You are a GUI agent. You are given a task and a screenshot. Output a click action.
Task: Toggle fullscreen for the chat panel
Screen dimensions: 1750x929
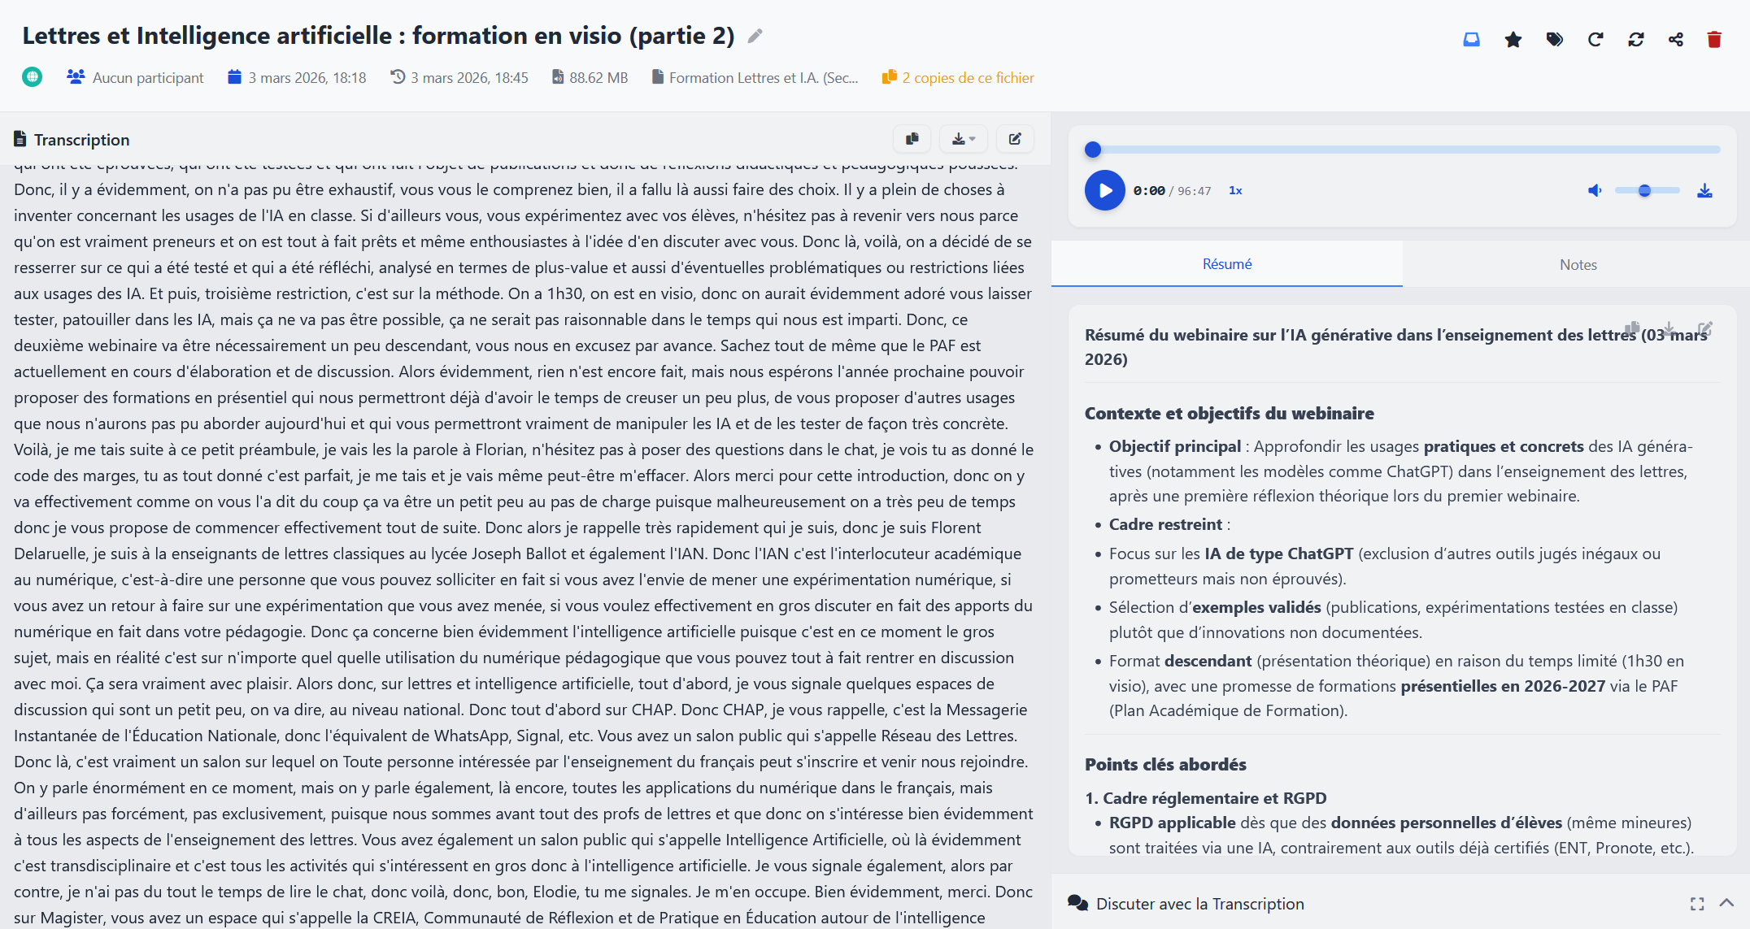tap(1697, 904)
